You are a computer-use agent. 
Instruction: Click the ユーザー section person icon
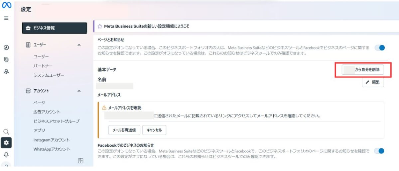(x=28, y=45)
